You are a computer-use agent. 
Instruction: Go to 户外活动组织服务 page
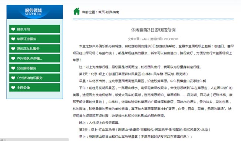(34, 78)
